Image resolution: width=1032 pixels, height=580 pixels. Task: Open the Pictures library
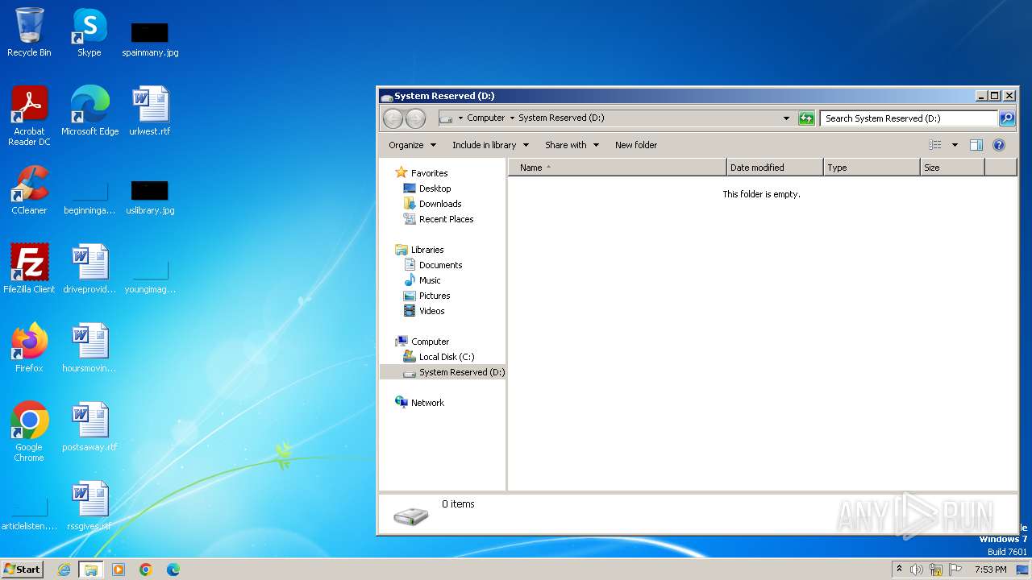[435, 296]
